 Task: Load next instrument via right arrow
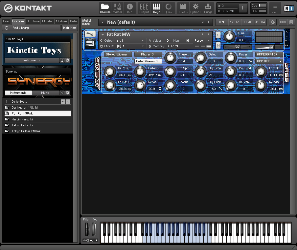click(209, 34)
